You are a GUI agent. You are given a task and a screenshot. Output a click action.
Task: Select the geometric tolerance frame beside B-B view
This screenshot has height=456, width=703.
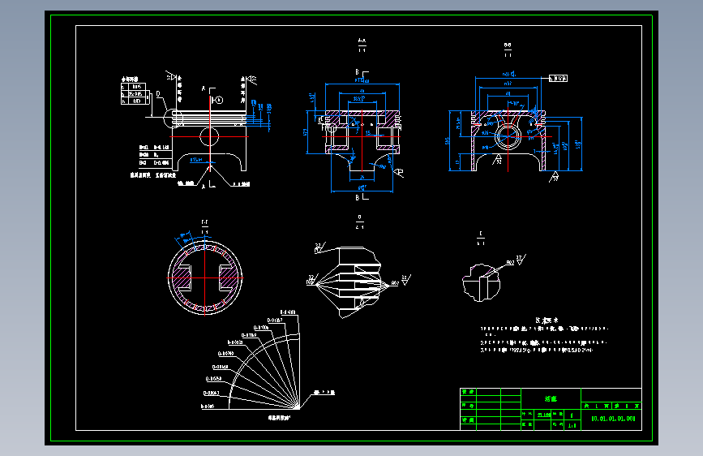[558, 79]
